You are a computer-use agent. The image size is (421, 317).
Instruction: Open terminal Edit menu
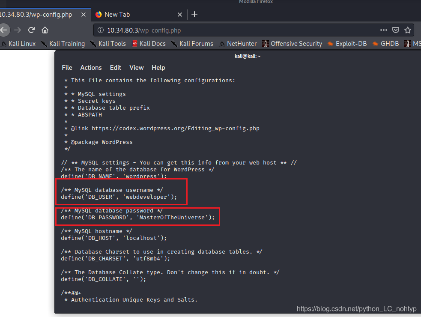click(116, 68)
